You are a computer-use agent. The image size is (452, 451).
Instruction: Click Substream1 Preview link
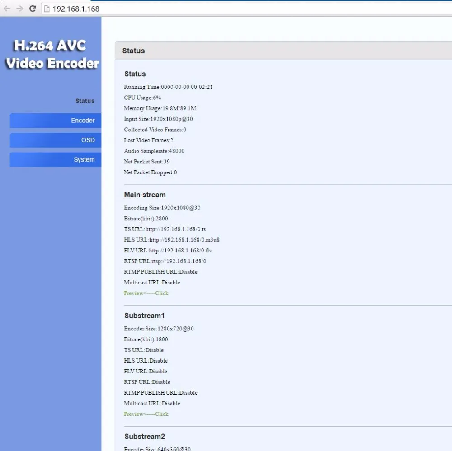pyautogui.click(x=146, y=414)
